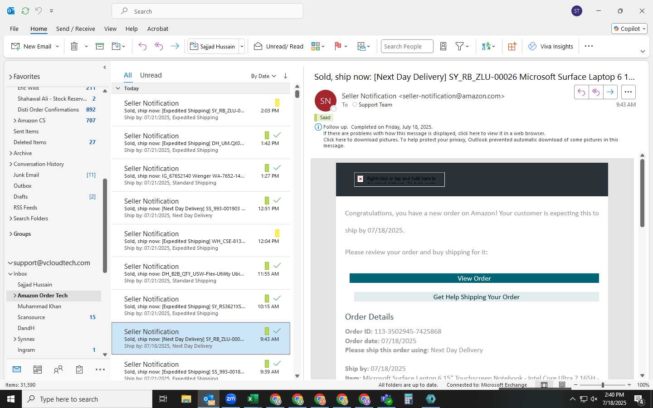The width and height of the screenshot is (653, 408).
Task: Open the Address Book icon
Action: click(x=443, y=46)
